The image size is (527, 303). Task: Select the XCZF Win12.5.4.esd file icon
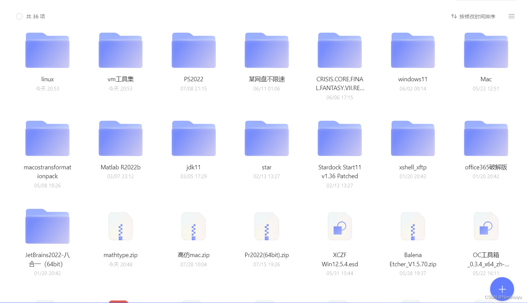340,226
